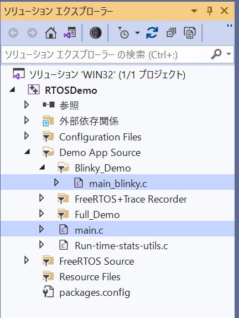Click the dark round globe toolbar icon
Screen dimensions: 239x318
[x=96, y=33]
